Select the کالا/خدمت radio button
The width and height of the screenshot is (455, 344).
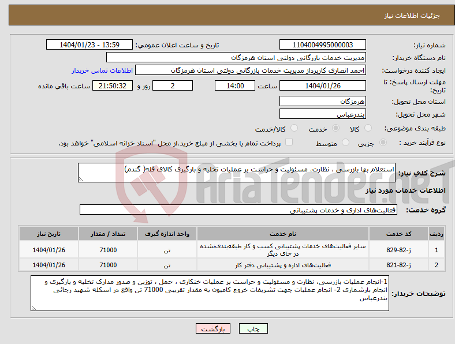294,128
